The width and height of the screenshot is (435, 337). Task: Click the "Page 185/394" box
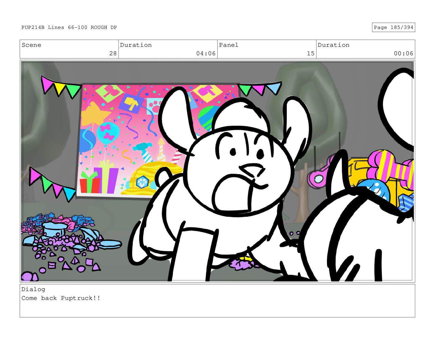click(x=393, y=27)
